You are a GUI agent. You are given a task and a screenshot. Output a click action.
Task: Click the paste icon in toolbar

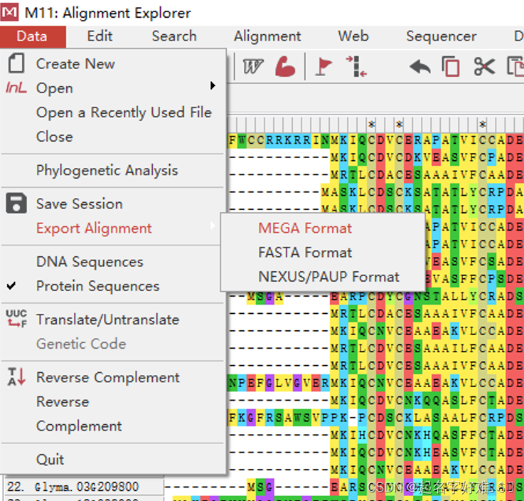tap(515, 66)
